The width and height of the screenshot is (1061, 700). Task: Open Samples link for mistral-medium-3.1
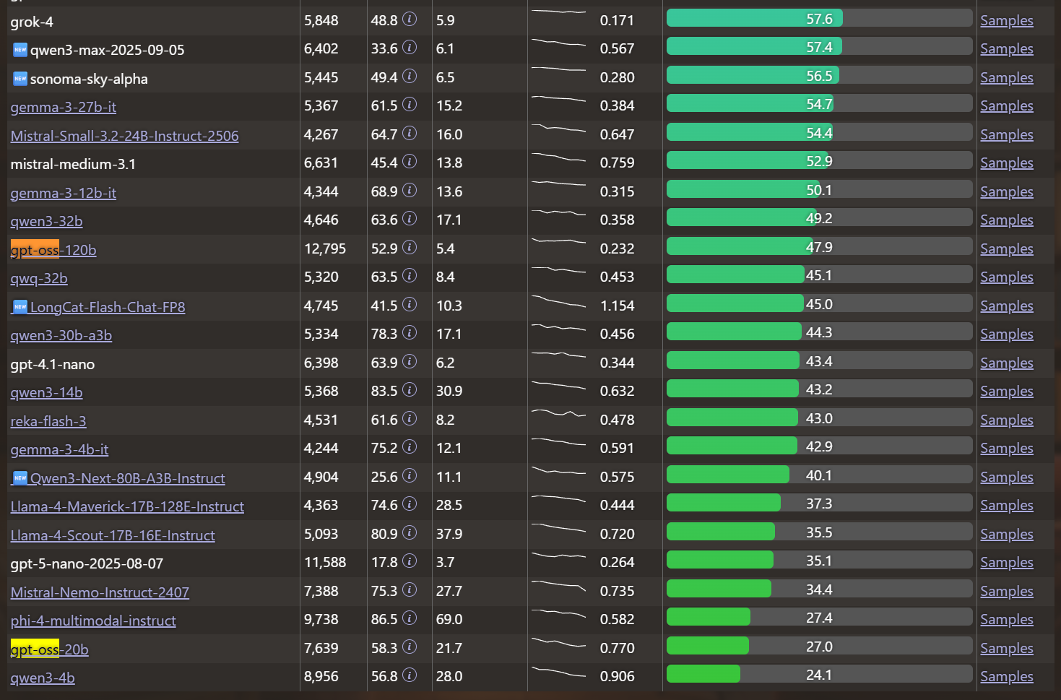click(x=1007, y=163)
